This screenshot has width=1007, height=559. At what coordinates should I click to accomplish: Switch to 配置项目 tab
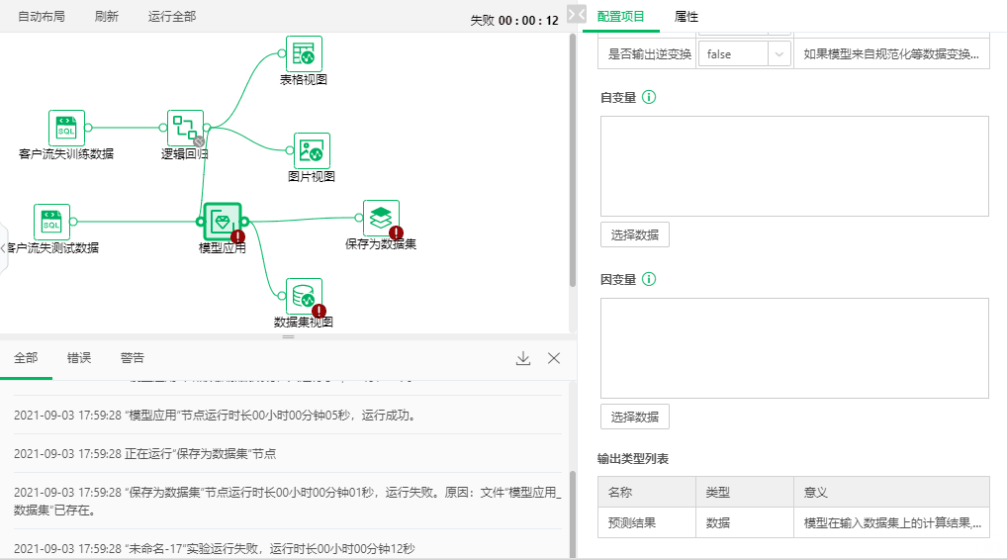[620, 16]
